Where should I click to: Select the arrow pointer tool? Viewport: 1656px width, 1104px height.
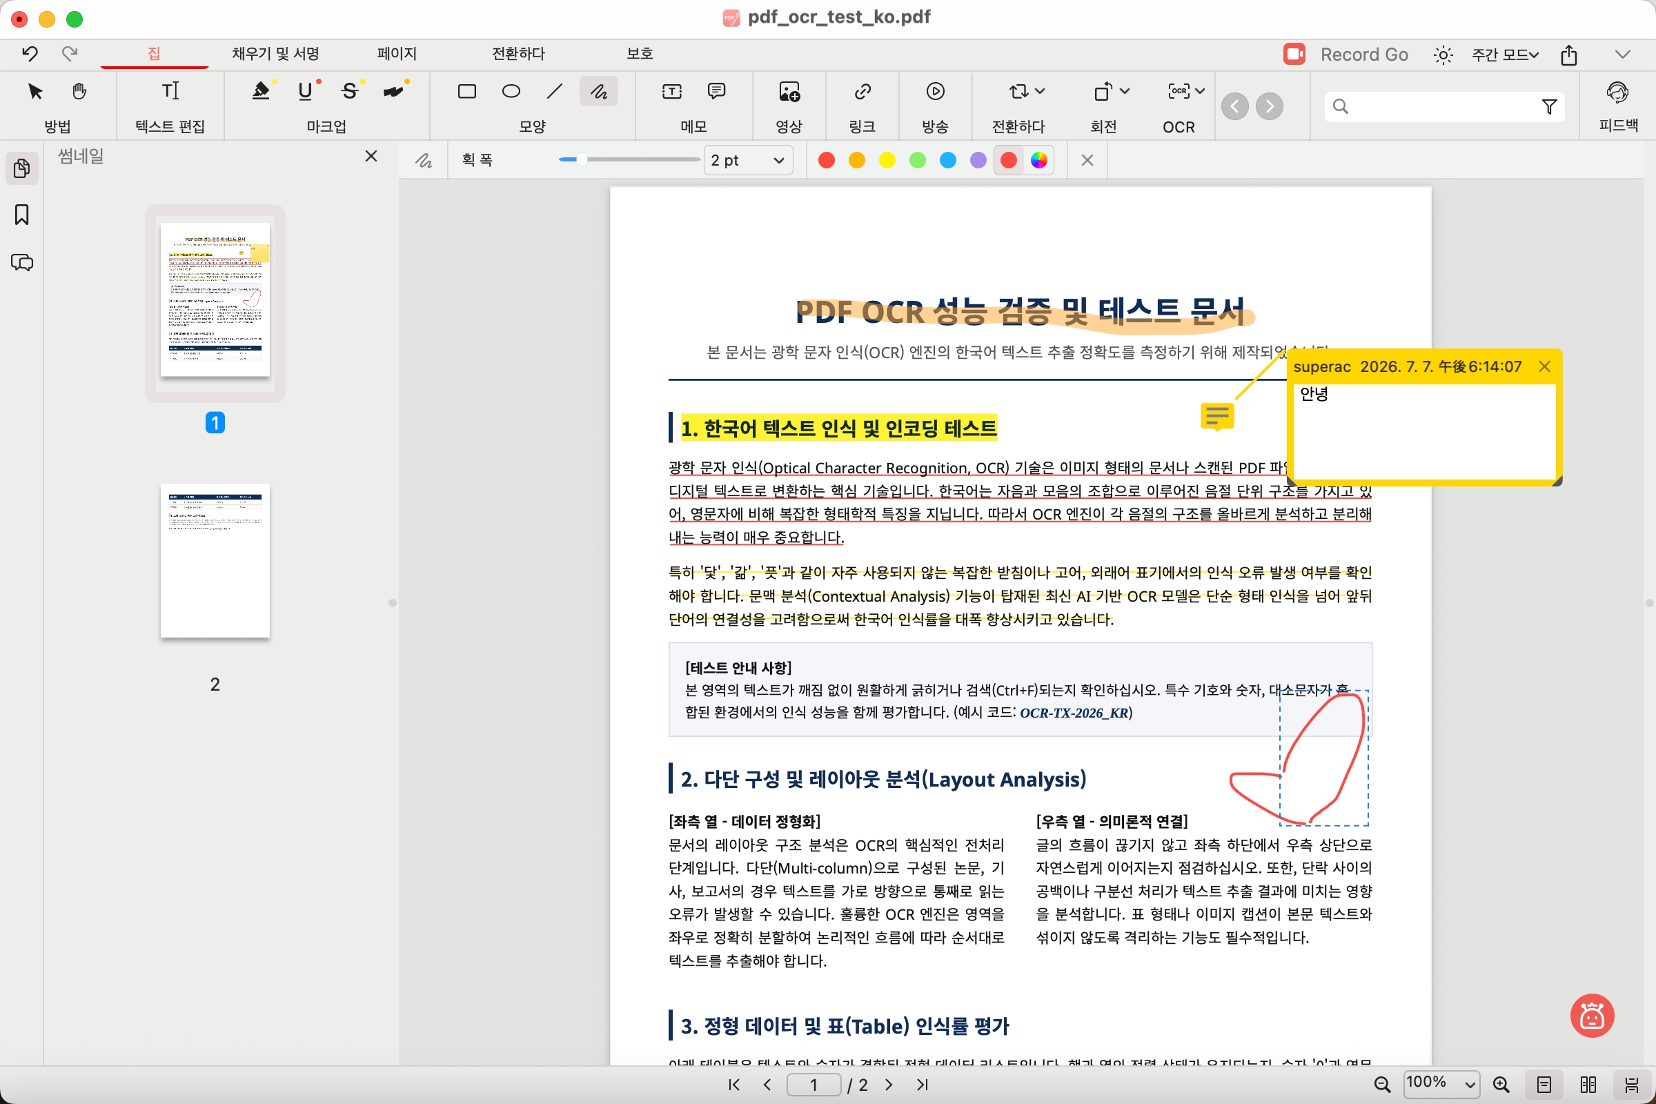point(35,92)
